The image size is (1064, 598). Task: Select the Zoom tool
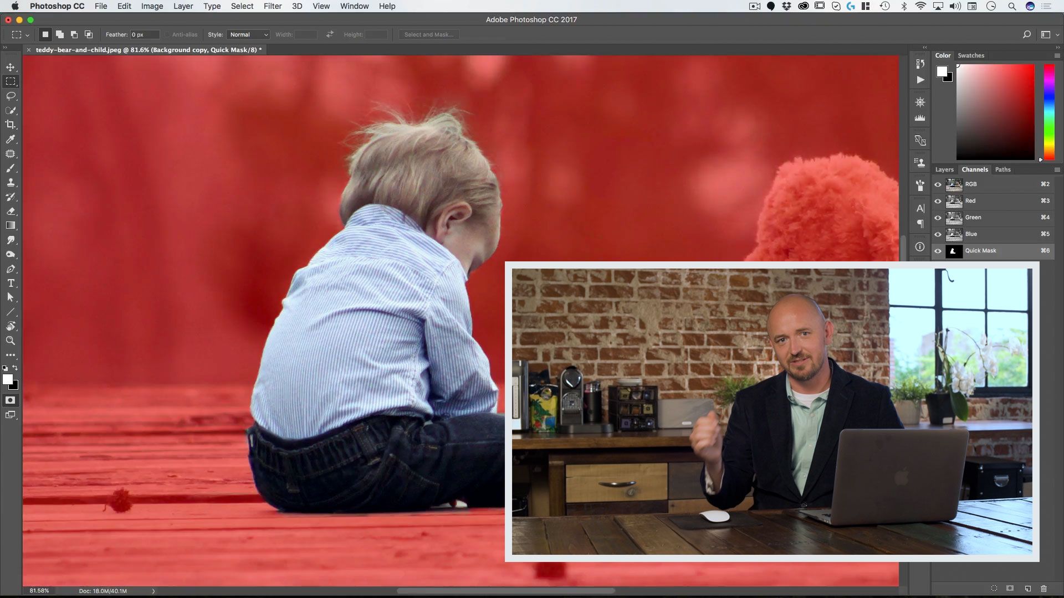(11, 341)
